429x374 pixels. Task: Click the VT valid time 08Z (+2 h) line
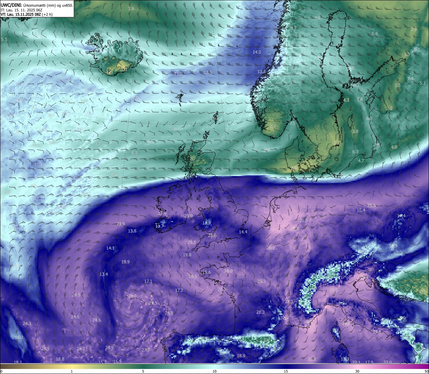(26, 14)
